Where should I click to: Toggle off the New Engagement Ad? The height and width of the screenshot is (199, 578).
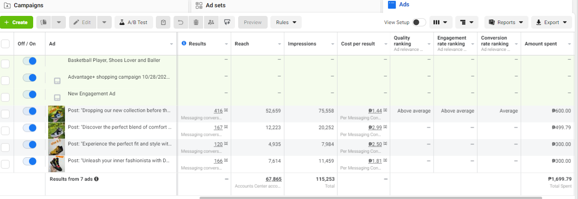pyautogui.click(x=30, y=94)
